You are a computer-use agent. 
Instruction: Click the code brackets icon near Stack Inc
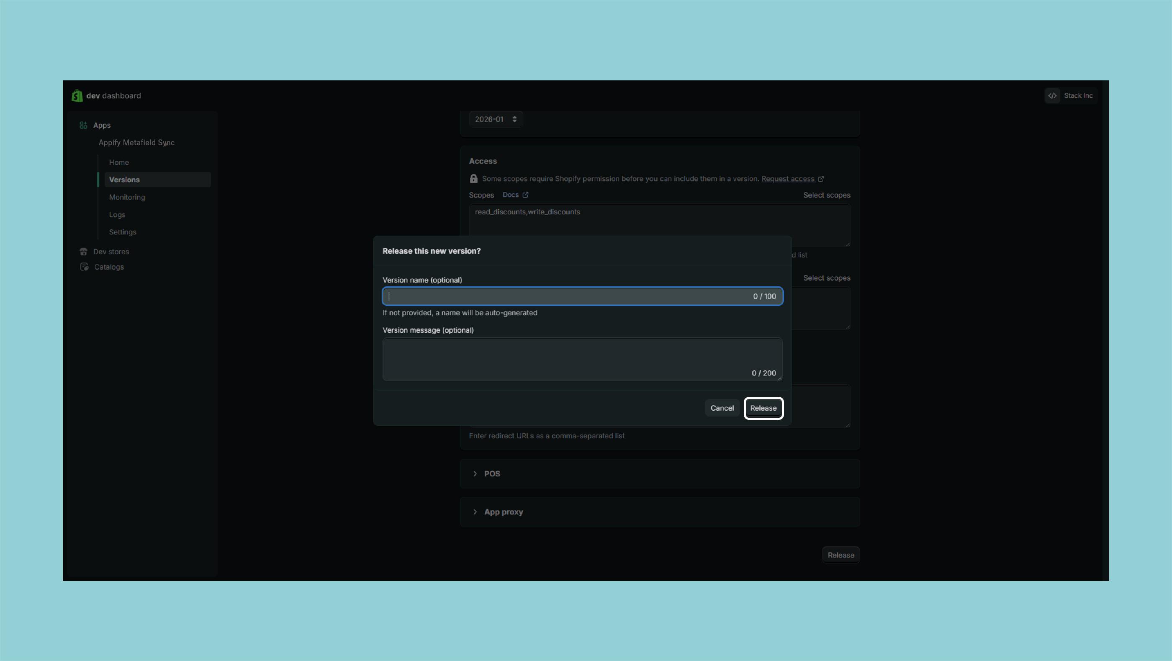pos(1052,95)
